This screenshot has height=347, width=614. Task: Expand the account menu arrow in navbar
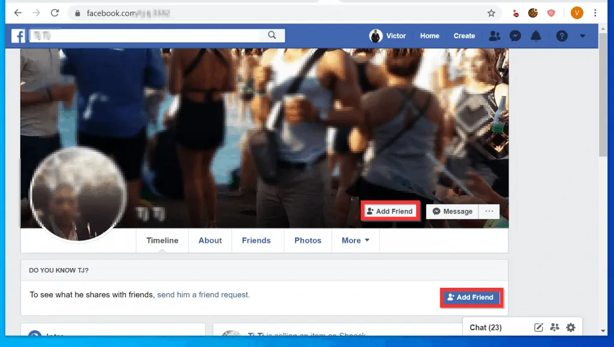[583, 36]
